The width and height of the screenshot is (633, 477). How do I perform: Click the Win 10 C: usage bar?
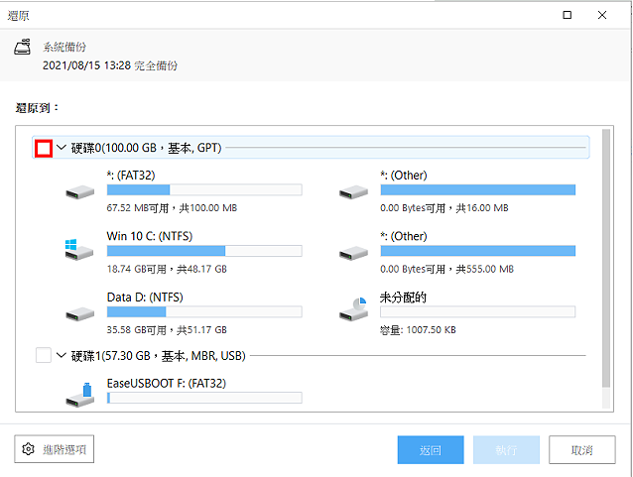click(204, 251)
